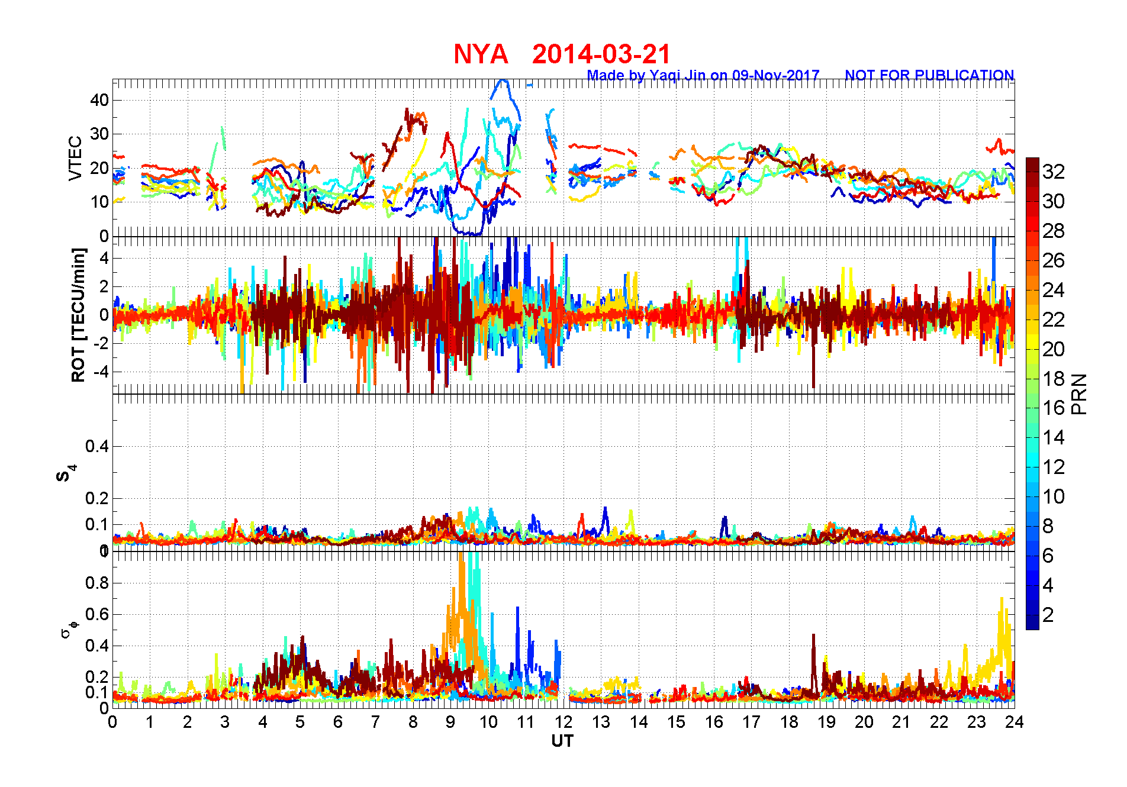This screenshot has height=787, width=1127.
Task: Click colorbar tick label 10
Action: (x=1054, y=496)
